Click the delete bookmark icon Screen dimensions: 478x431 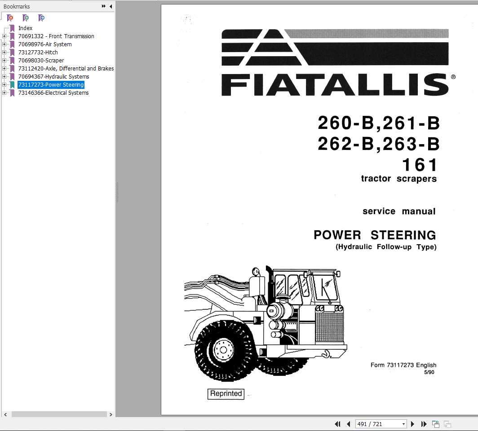10,18
